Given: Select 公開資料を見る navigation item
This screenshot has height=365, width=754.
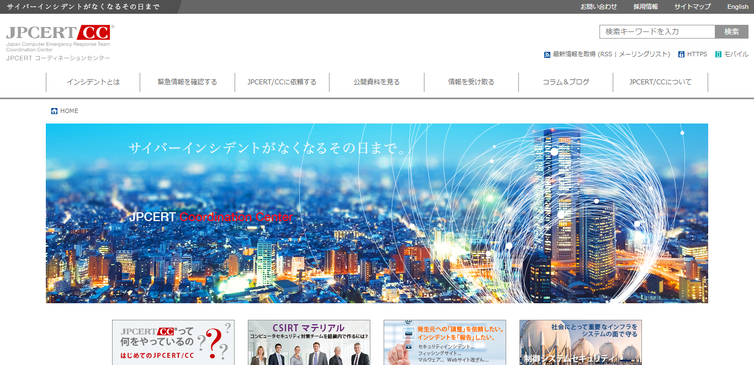Looking at the screenshot, I should click(x=377, y=82).
